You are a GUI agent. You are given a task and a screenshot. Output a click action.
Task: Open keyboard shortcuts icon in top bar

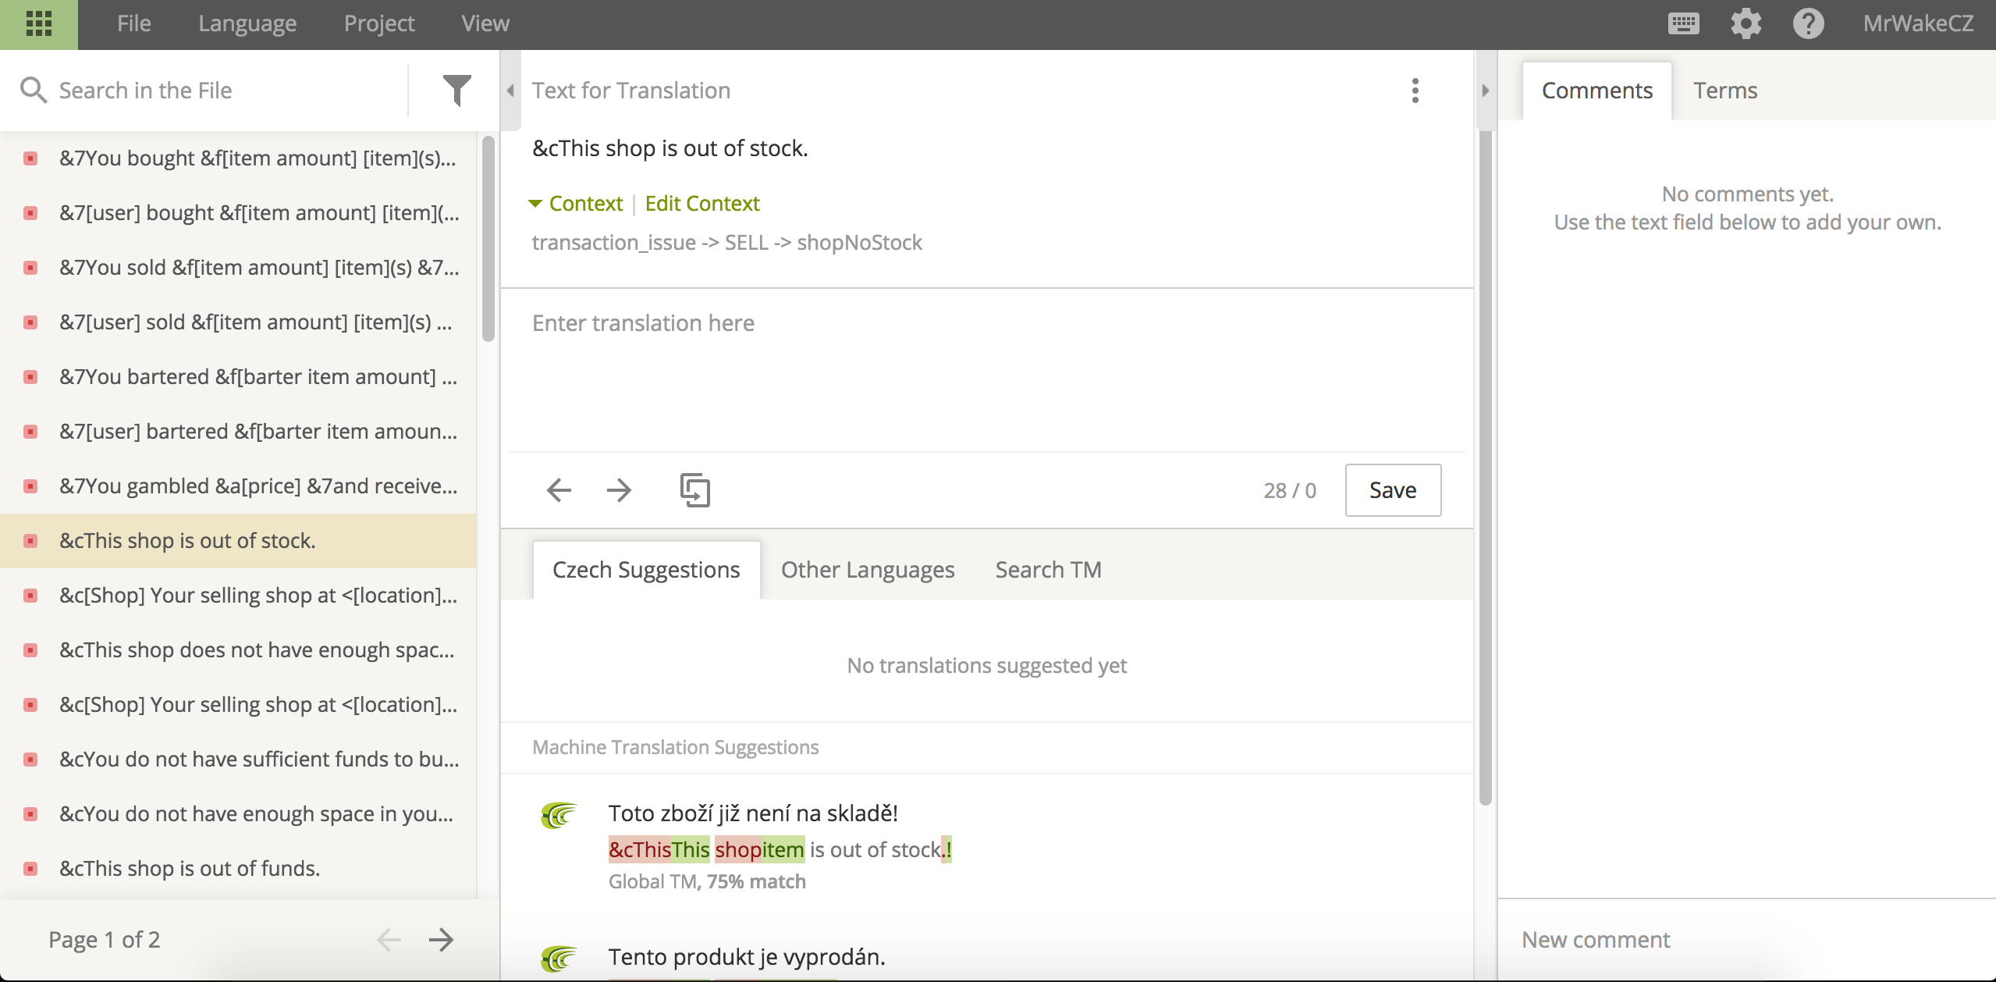pos(1683,23)
